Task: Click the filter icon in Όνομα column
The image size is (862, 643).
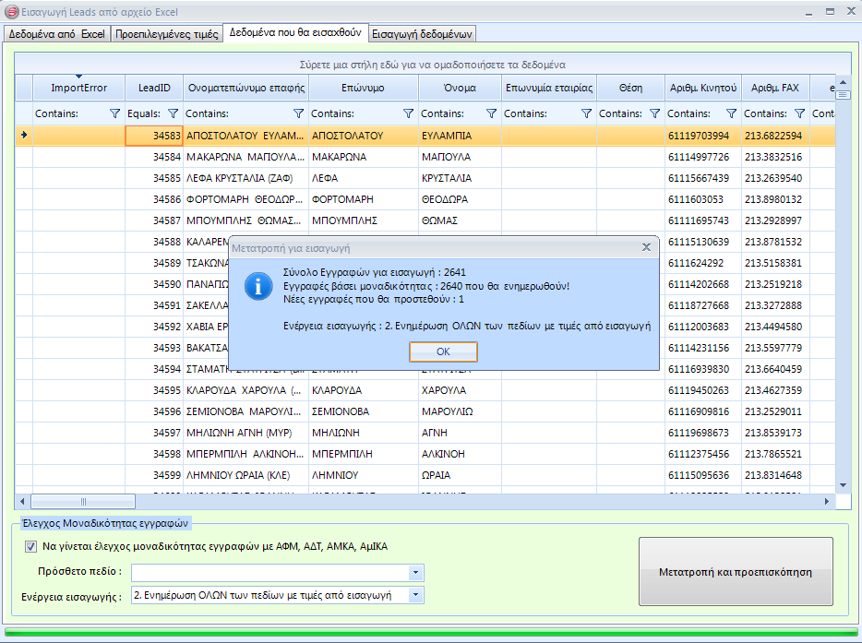Action: [492, 113]
